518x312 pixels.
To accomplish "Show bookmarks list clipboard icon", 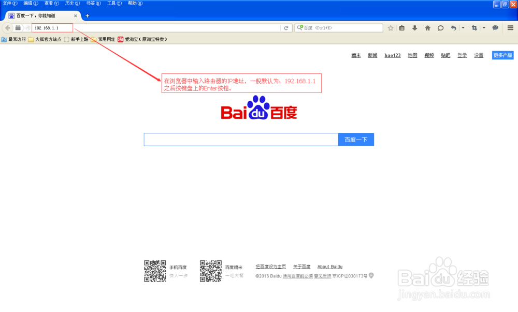I will click(402, 28).
